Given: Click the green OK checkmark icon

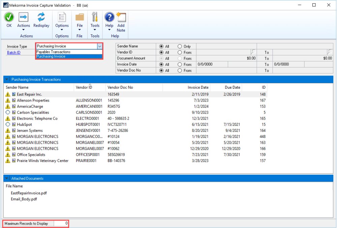Looking at the screenshot, I should (x=9, y=17).
